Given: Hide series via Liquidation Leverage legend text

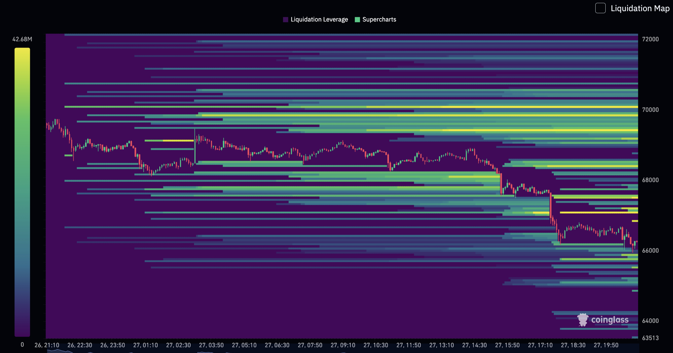Looking at the screenshot, I should coord(319,19).
